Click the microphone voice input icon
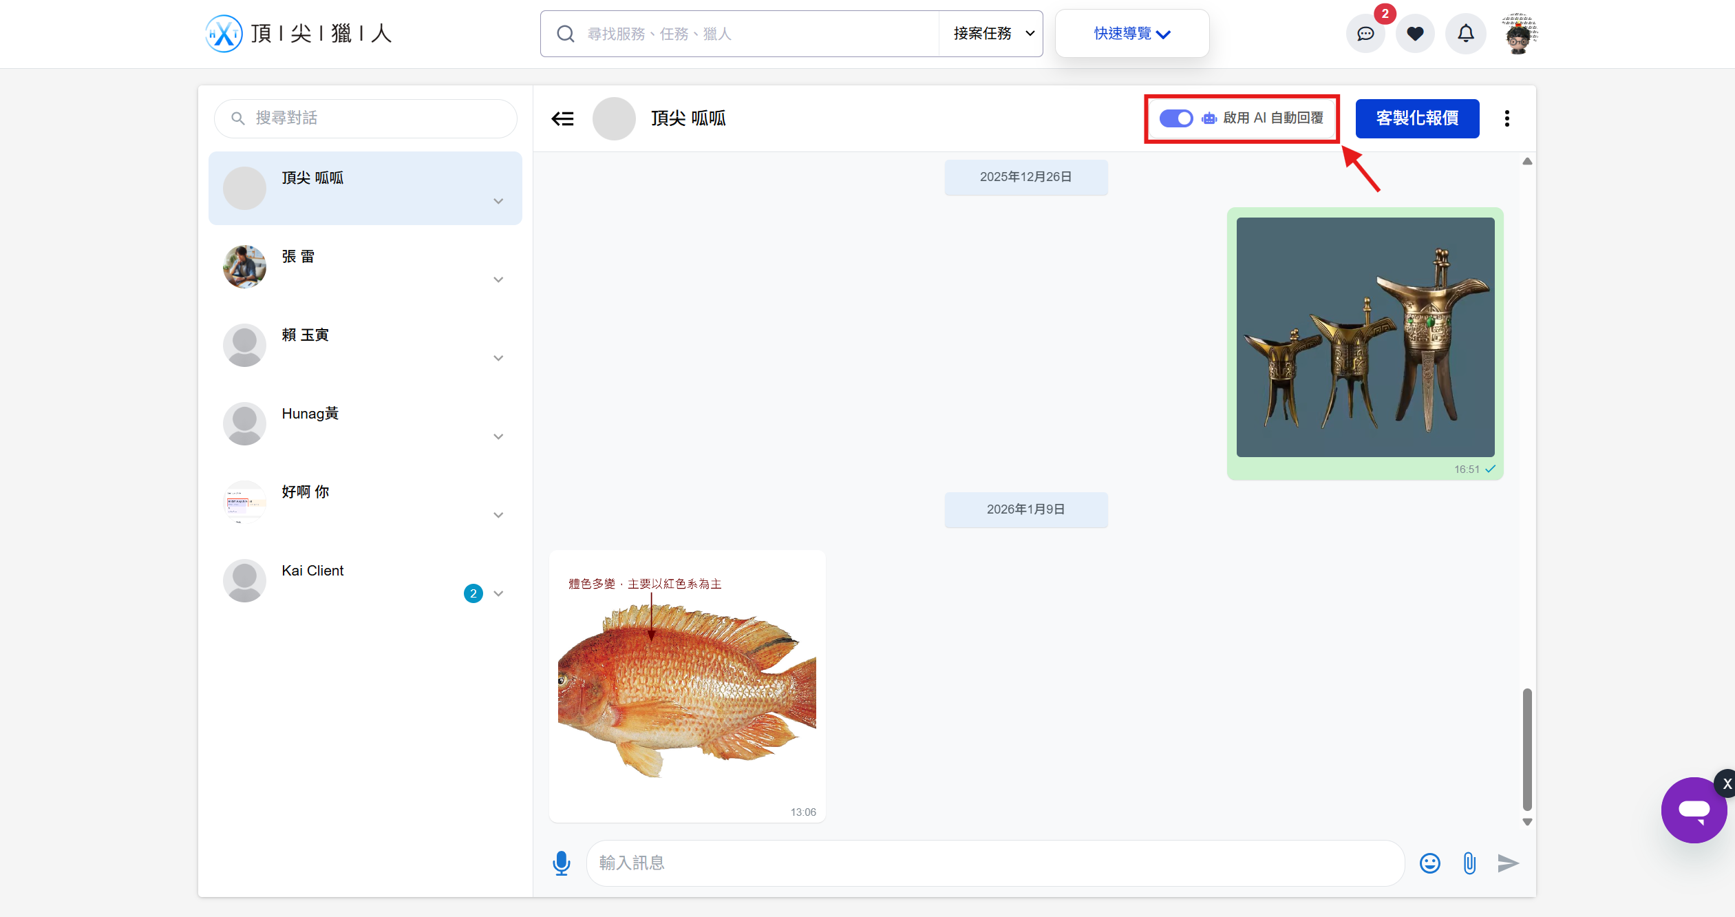Viewport: 1735px width, 917px height. (x=561, y=863)
